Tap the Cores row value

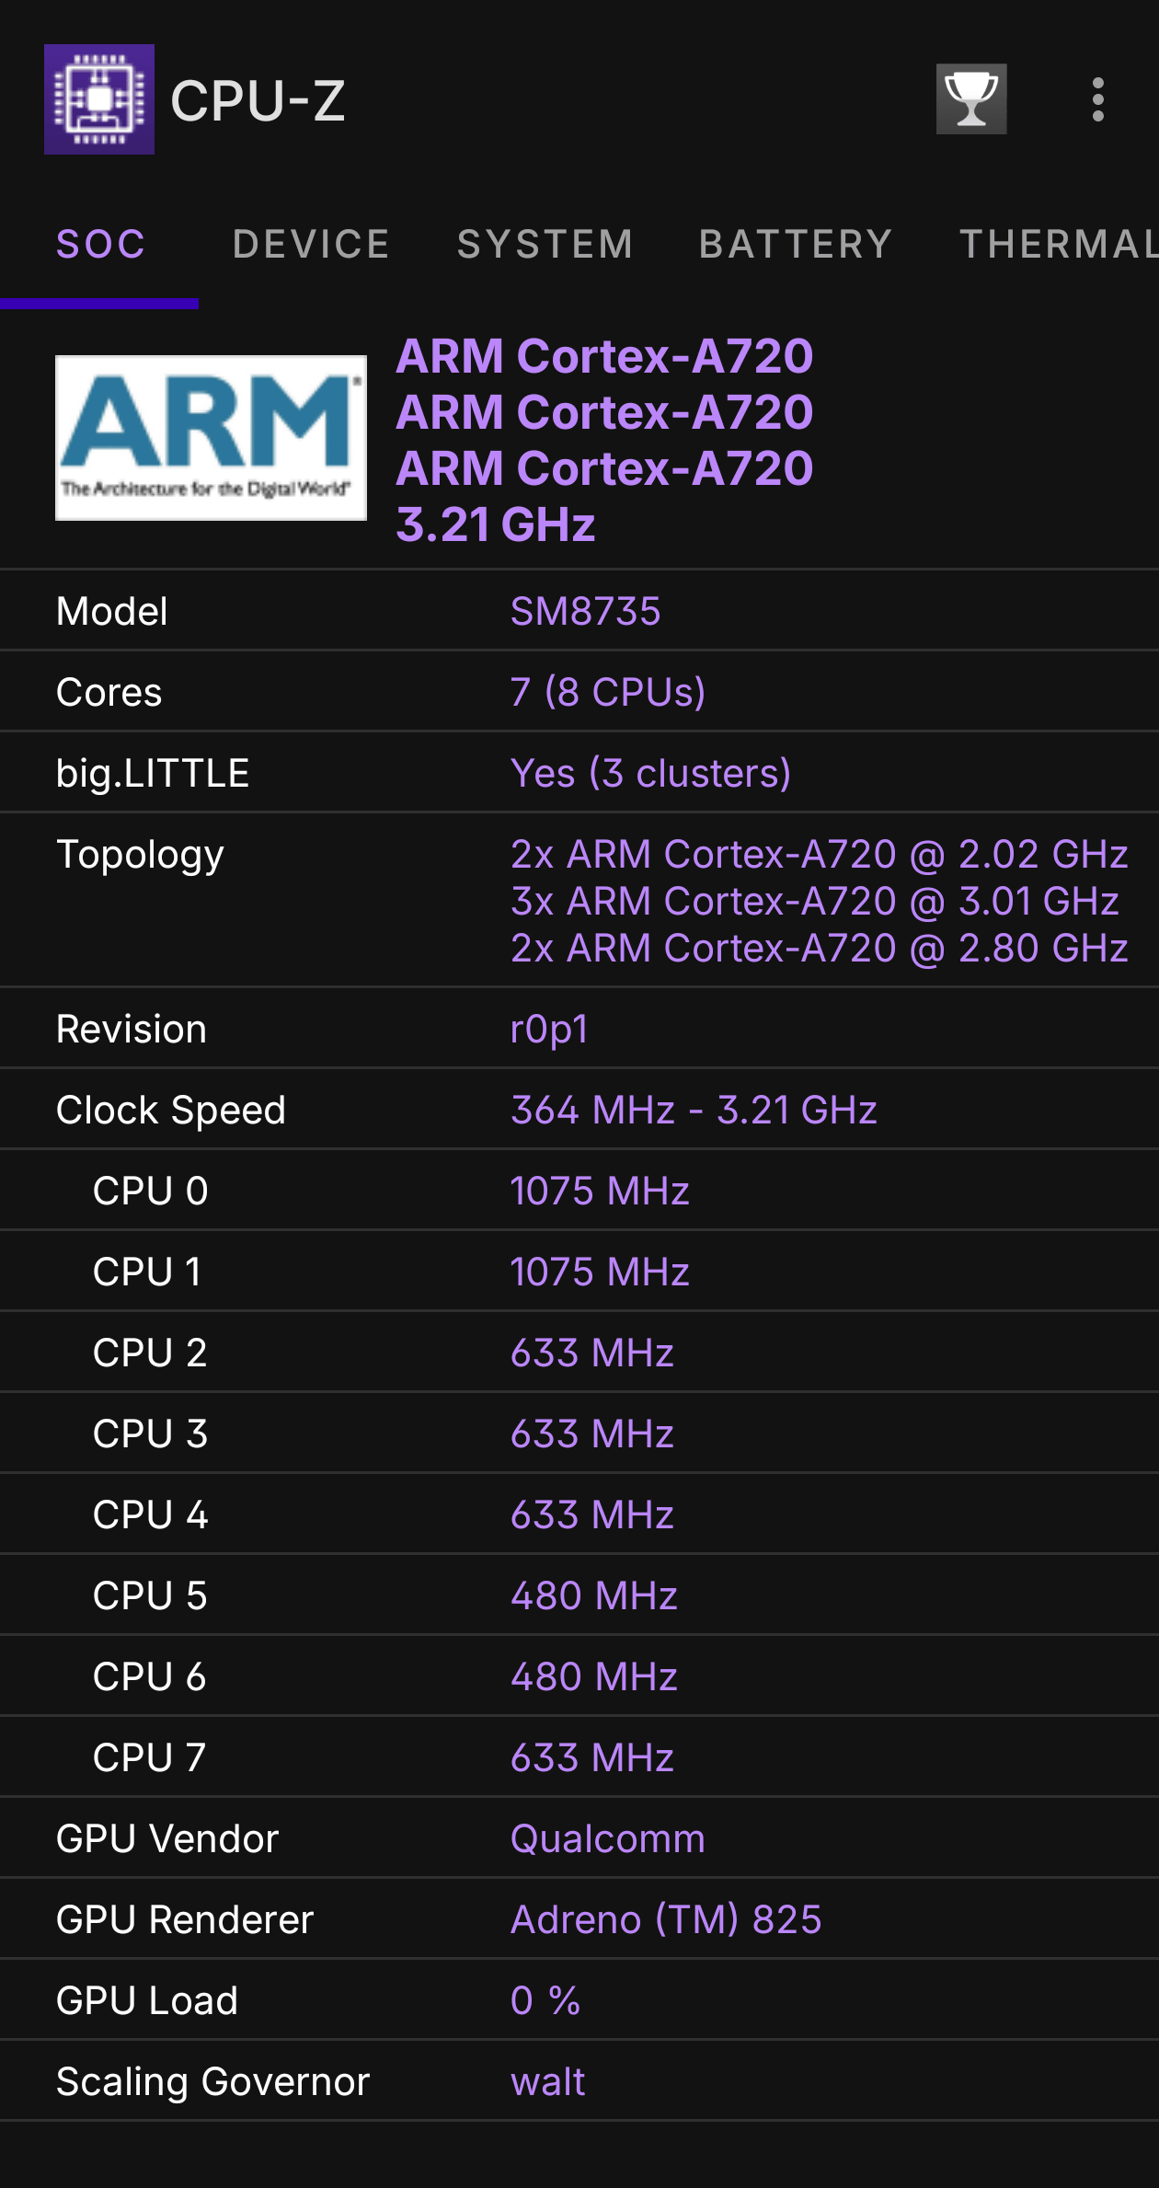point(608,692)
